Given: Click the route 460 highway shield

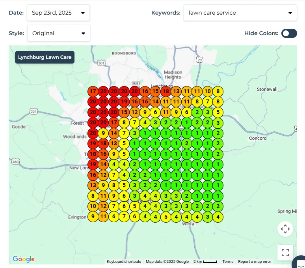Looking at the screenshot, I should [x=15, y=162].
